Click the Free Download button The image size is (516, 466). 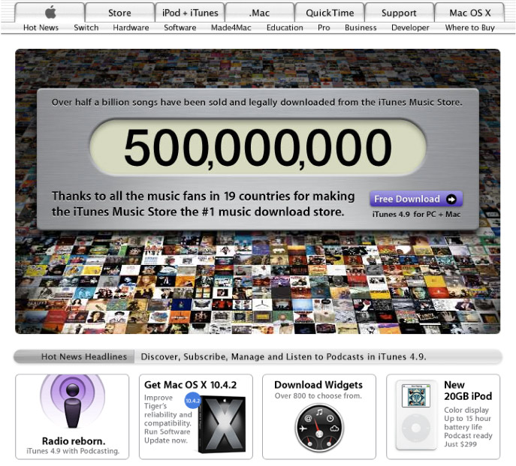pos(416,199)
